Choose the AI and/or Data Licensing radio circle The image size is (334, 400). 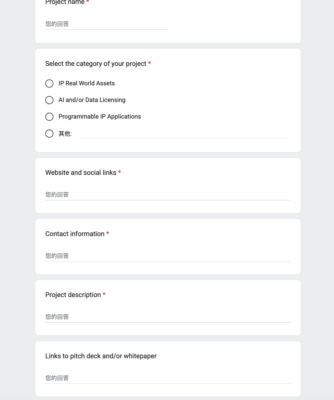(49, 100)
